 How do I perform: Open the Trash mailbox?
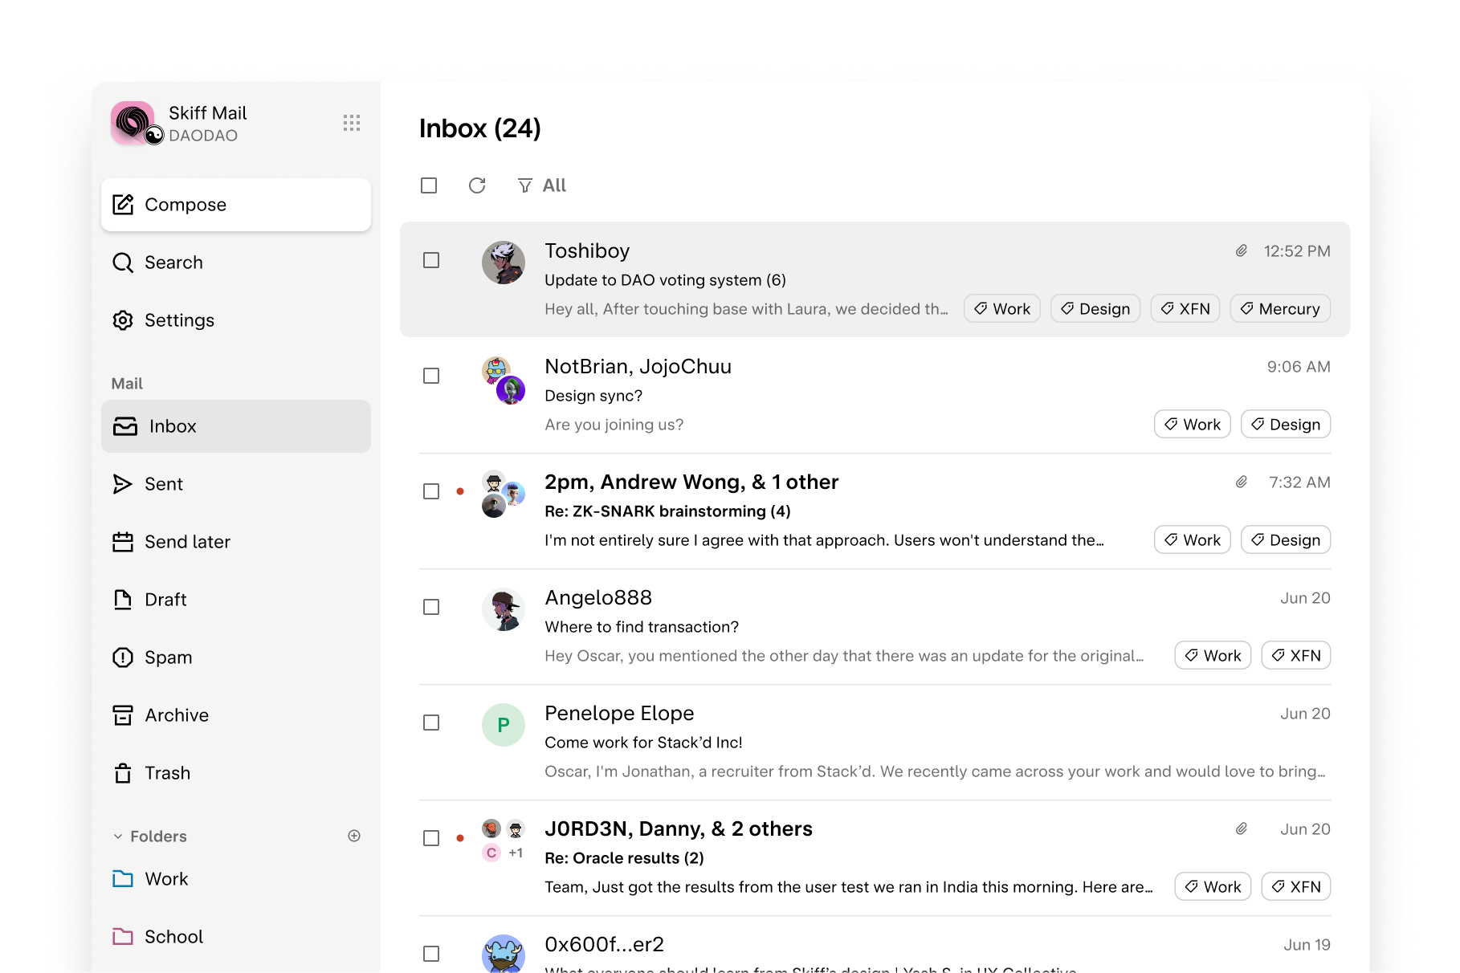pos(236,773)
